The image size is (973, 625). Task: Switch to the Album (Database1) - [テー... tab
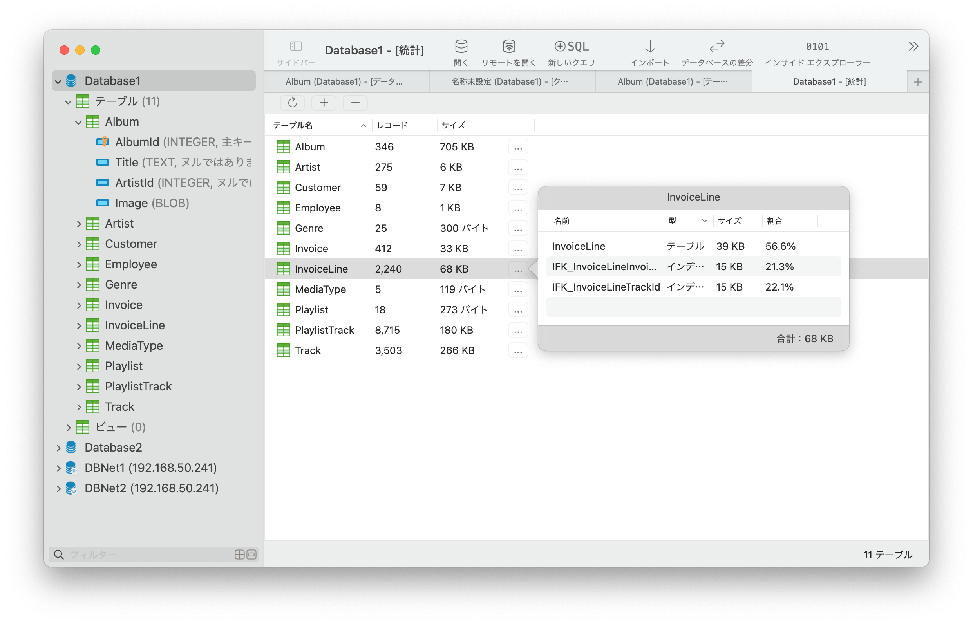point(673,81)
